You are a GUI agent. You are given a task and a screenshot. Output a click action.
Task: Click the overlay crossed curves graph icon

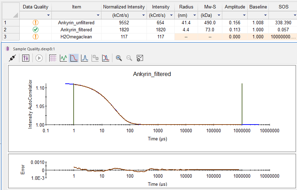105,58
